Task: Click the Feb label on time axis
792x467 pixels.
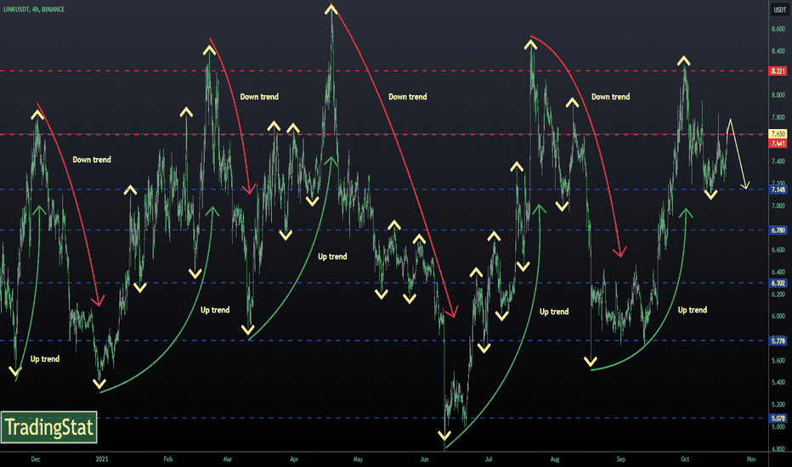Action: tap(167, 459)
